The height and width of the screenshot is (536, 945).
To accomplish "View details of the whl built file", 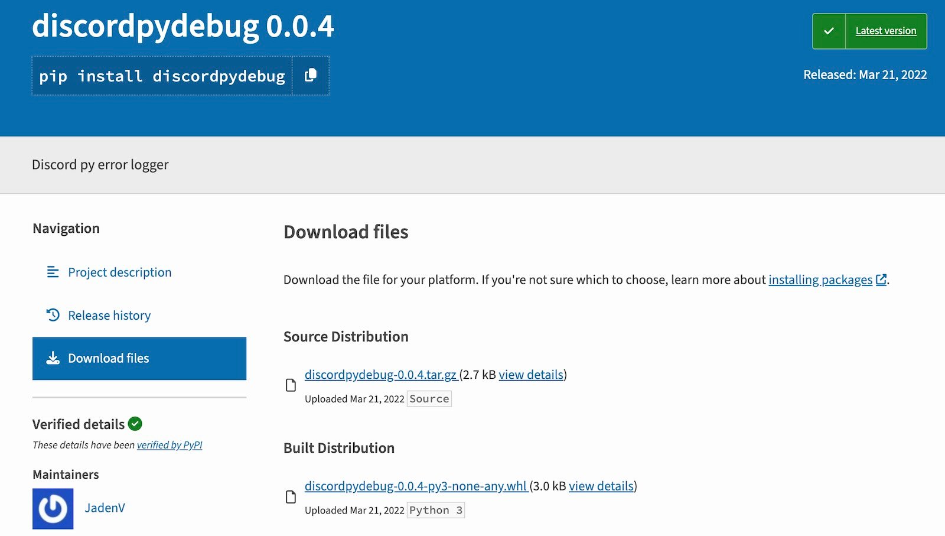I will (601, 486).
